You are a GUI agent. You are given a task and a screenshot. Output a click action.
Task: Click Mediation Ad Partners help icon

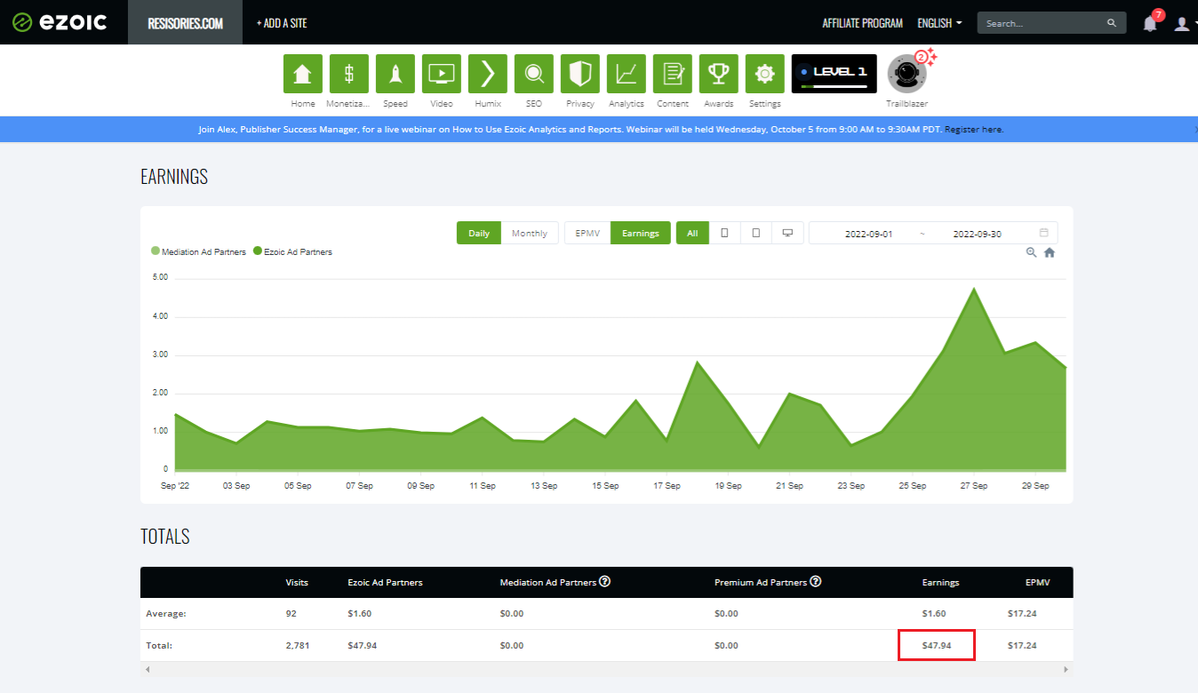click(x=604, y=582)
